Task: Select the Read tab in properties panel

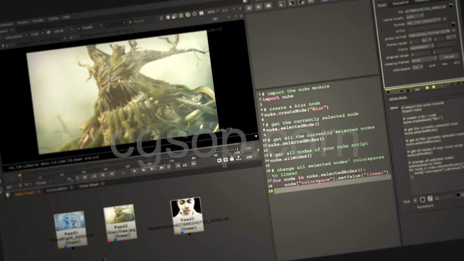Action: pyautogui.click(x=382, y=5)
